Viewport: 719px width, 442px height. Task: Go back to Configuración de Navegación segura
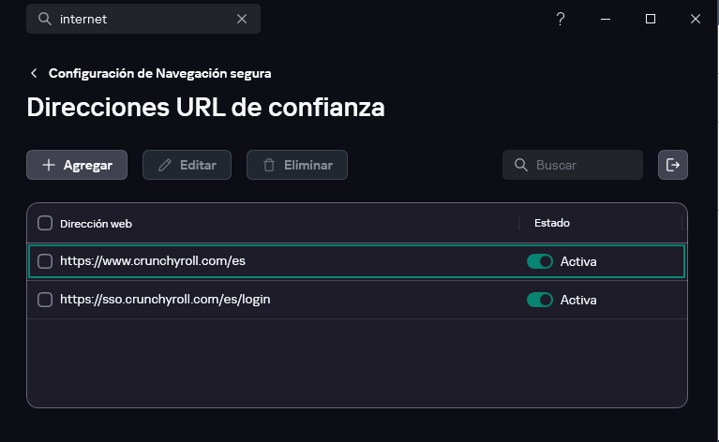pyautogui.click(x=159, y=73)
